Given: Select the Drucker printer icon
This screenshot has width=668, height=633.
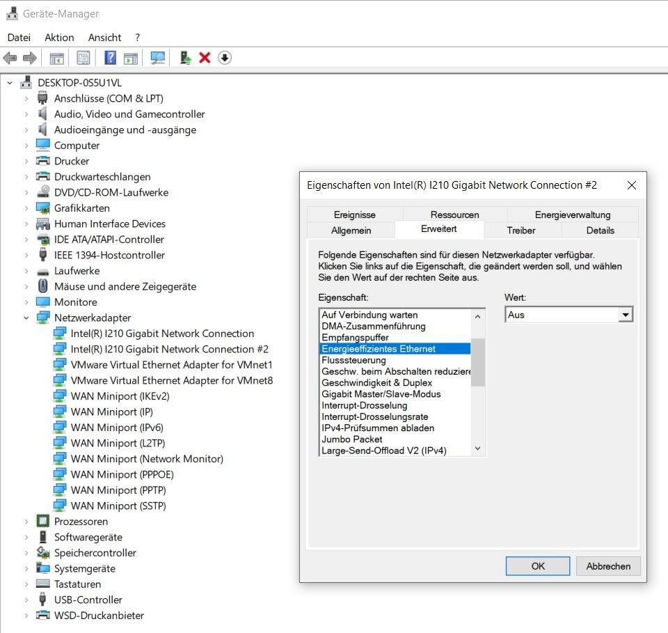Looking at the screenshot, I should [x=42, y=161].
